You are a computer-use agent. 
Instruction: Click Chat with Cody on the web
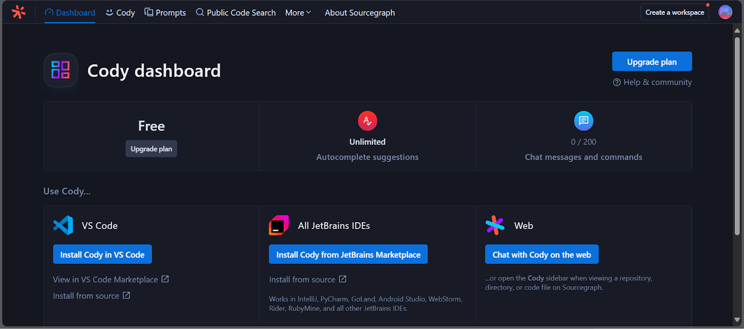coord(542,255)
